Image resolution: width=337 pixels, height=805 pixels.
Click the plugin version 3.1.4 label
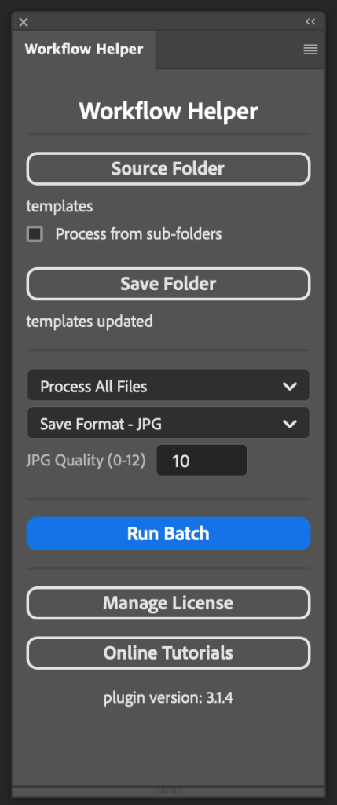pyautogui.click(x=168, y=698)
